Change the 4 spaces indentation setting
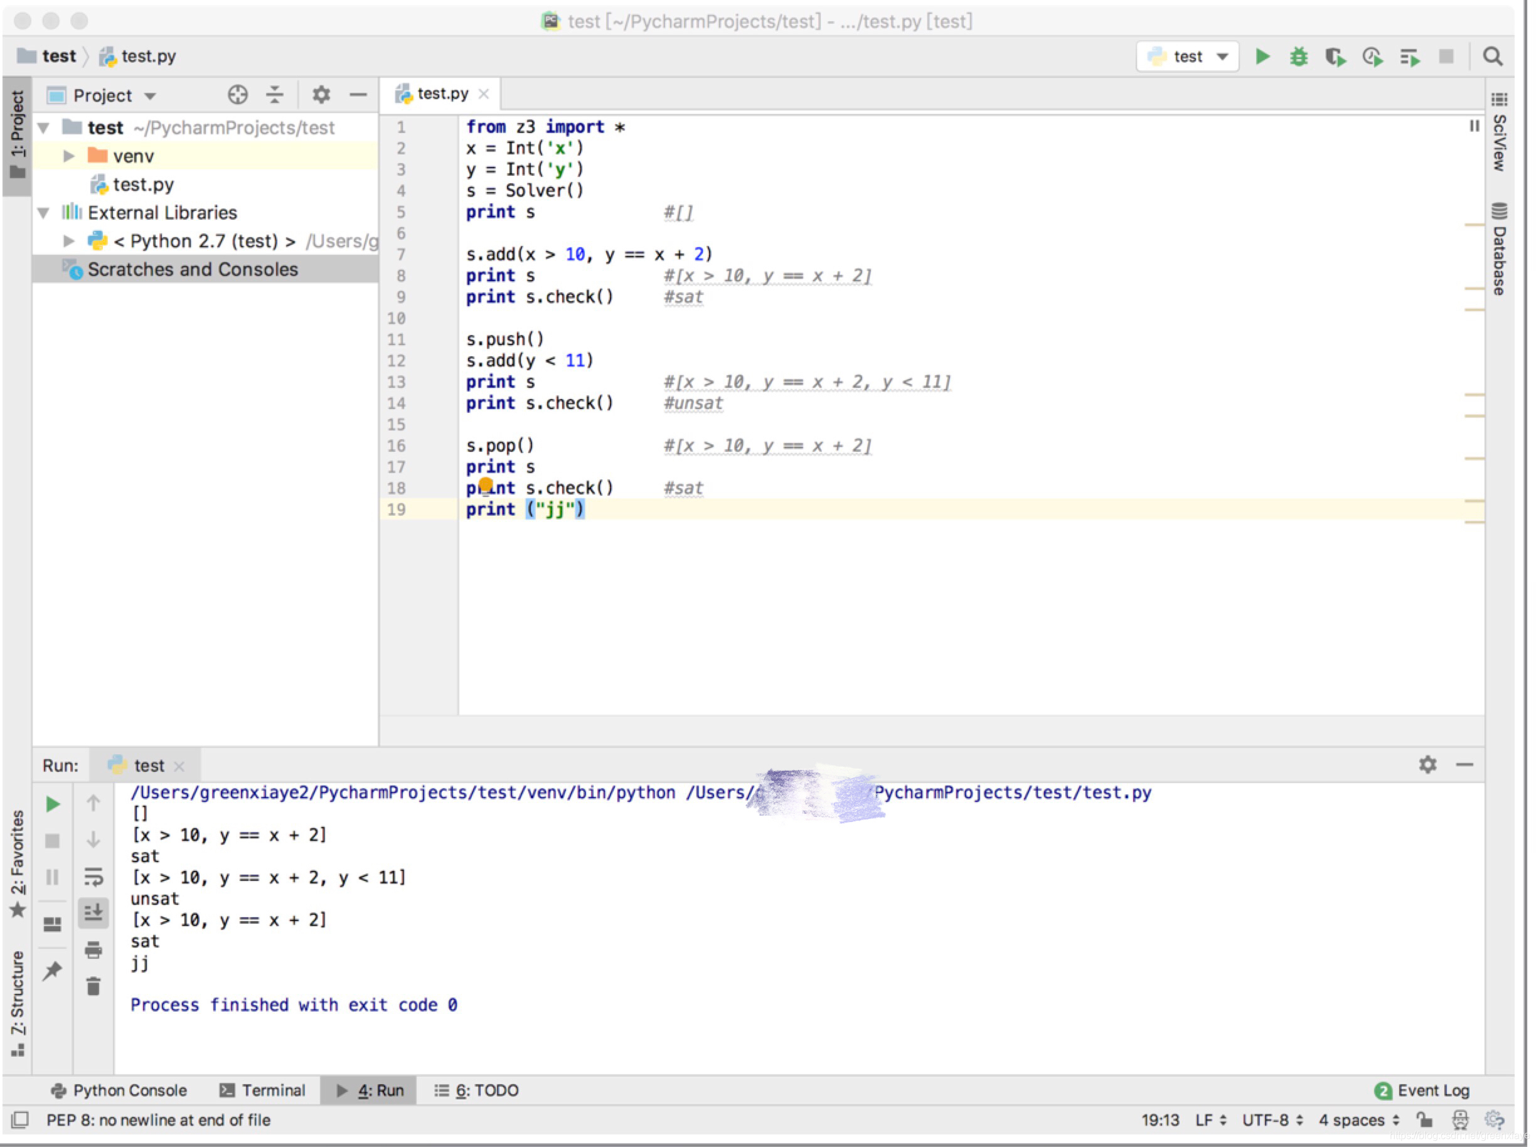The height and width of the screenshot is (1147, 1536). click(x=1355, y=1120)
